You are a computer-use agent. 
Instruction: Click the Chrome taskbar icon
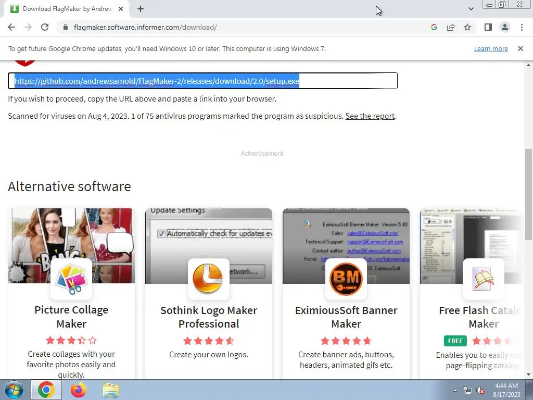tap(46, 390)
